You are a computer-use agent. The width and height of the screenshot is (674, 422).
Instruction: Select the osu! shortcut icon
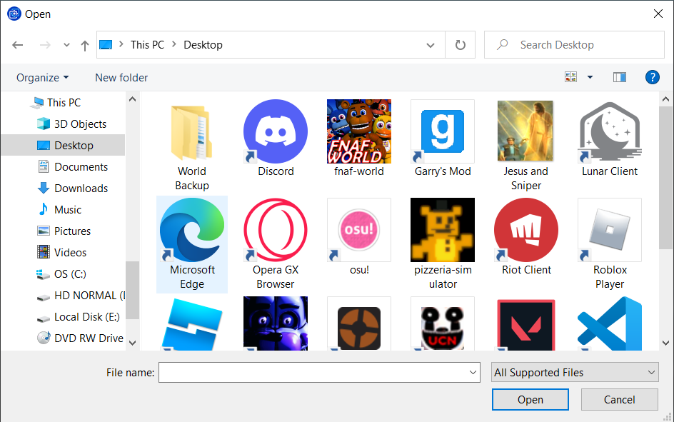359,230
